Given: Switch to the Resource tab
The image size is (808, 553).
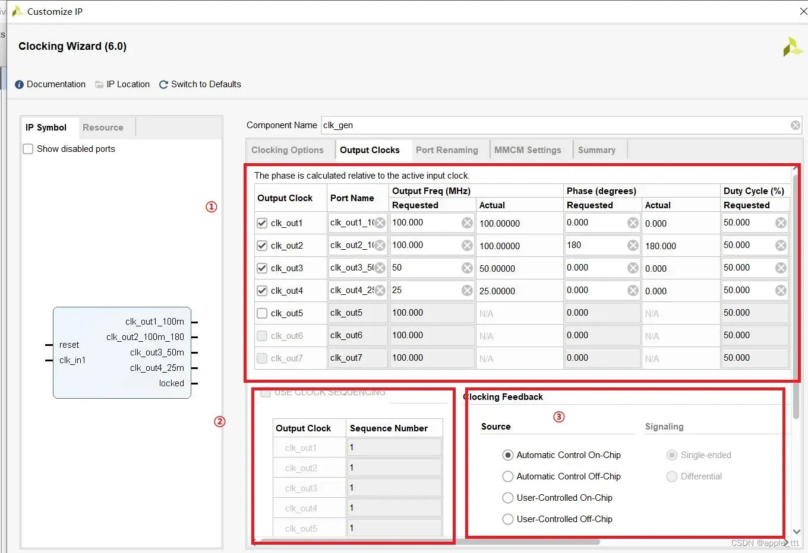Looking at the screenshot, I should [103, 128].
